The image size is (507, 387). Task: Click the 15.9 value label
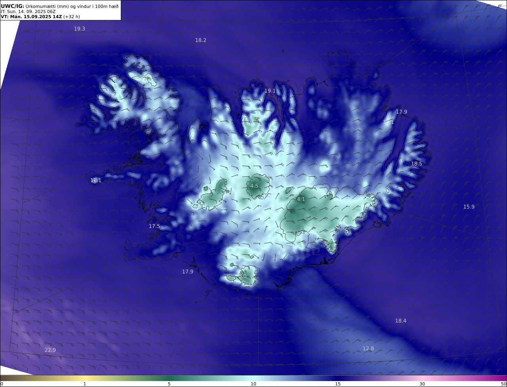[469, 207]
